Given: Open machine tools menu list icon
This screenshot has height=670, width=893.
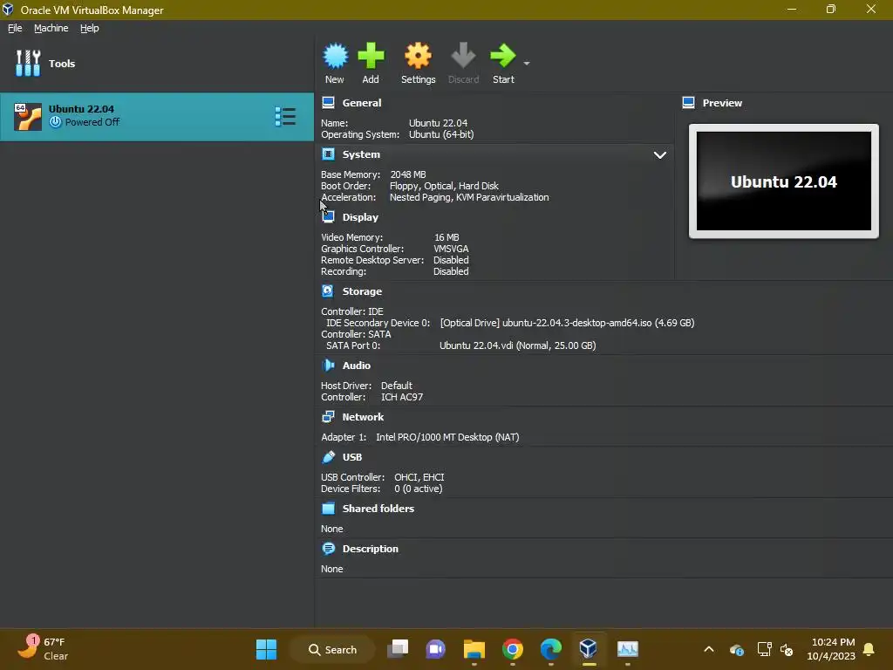Looking at the screenshot, I should [x=285, y=116].
